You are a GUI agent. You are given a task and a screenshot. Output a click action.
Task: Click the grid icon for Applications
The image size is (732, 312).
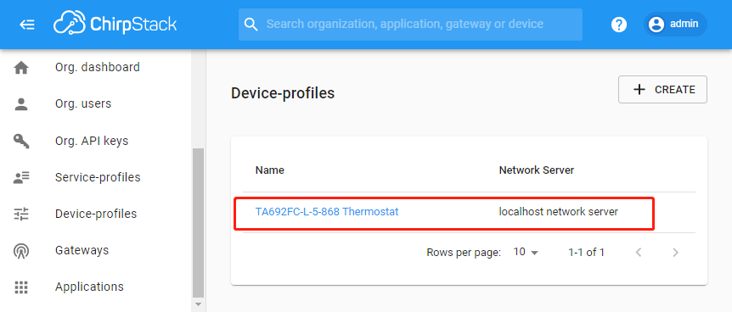(x=21, y=287)
